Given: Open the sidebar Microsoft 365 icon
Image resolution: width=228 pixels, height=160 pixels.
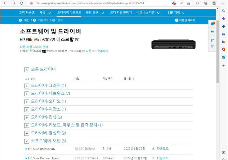Looking at the screenshot, I should click(x=223, y=49).
